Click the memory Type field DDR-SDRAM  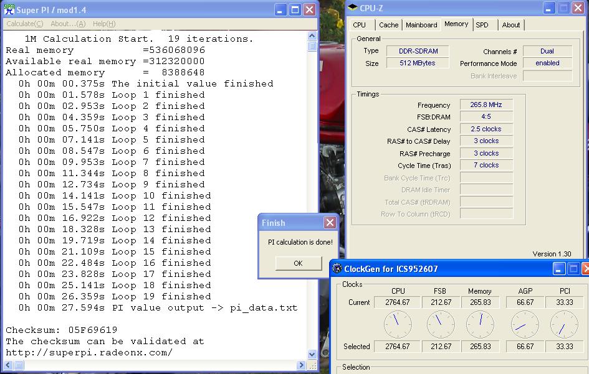[418, 51]
